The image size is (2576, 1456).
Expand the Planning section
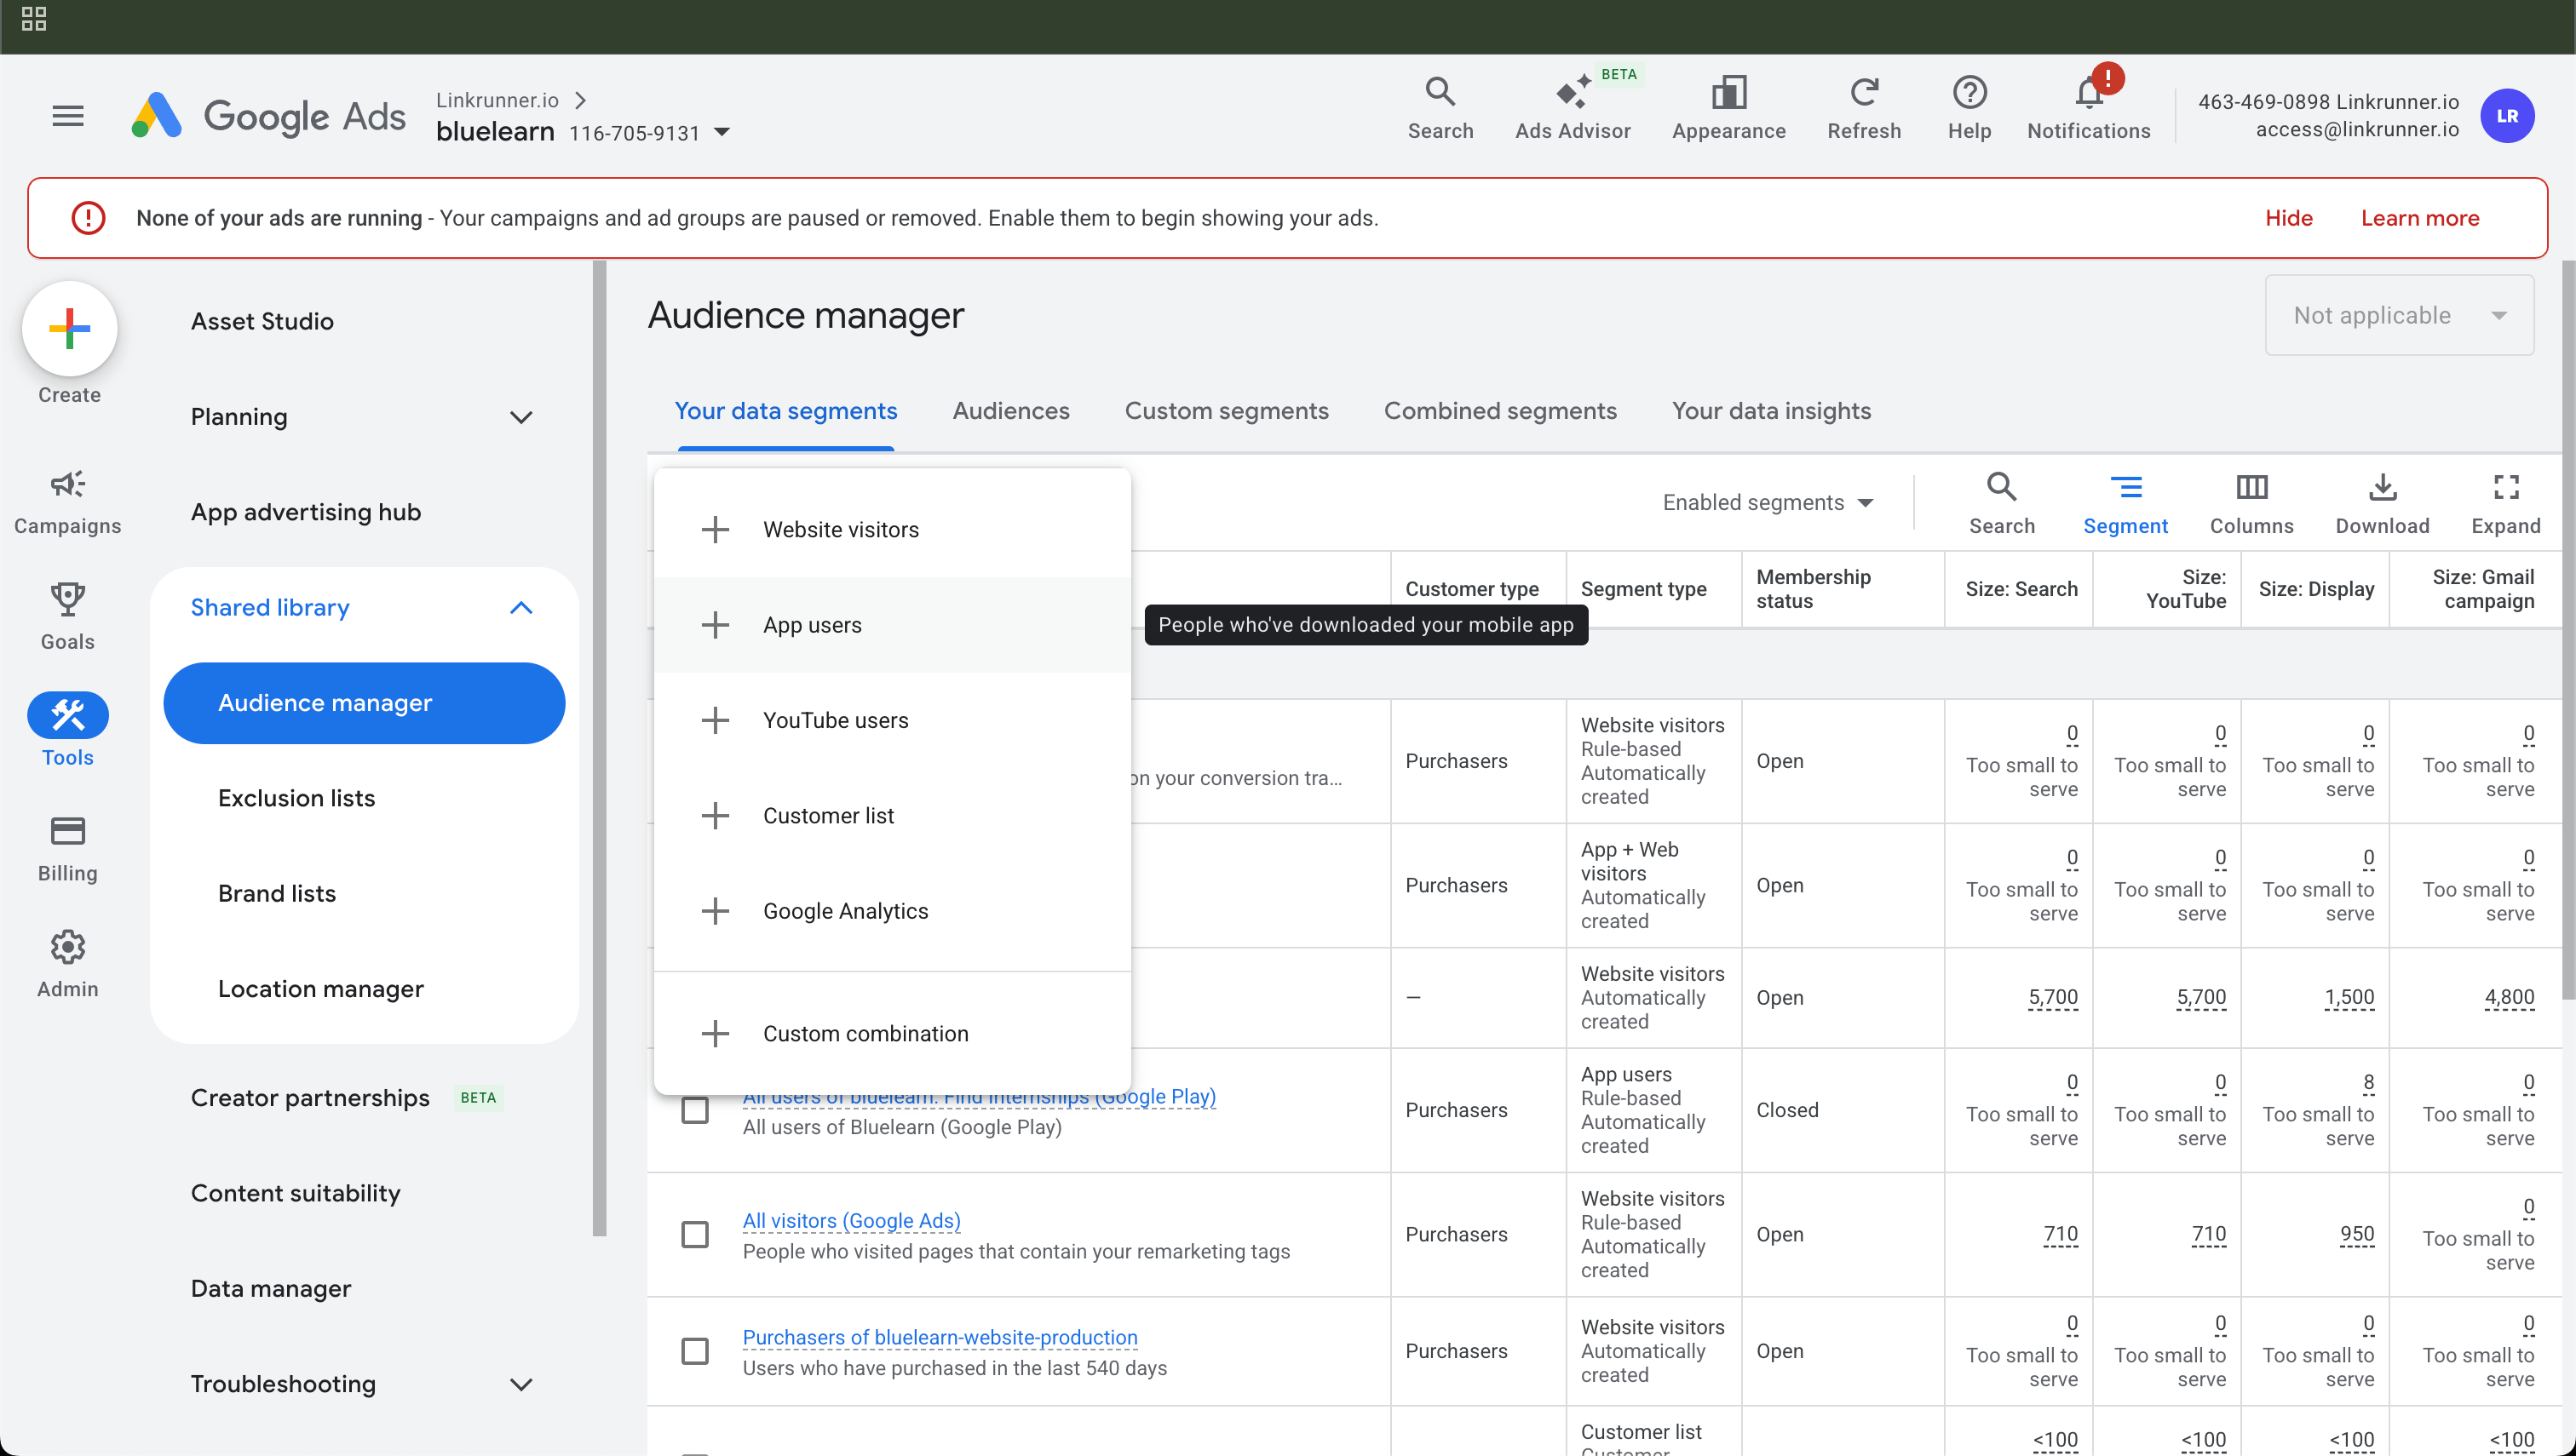click(520, 417)
